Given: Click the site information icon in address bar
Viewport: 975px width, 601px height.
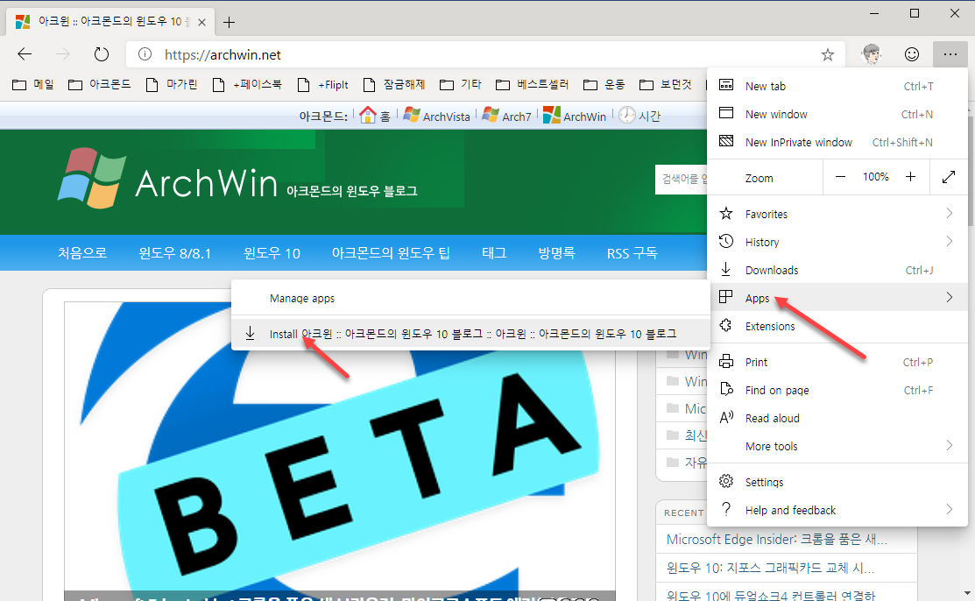Looking at the screenshot, I should pyautogui.click(x=145, y=54).
